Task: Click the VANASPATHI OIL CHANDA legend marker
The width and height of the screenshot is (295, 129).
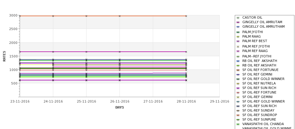Action: 238,124
